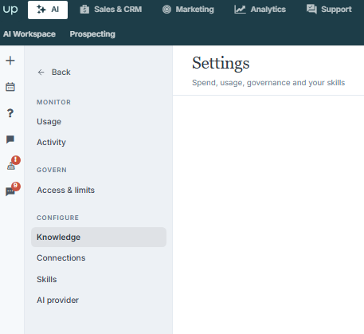
Task: Open the Sales & CRM tab
Action: tap(111, 10)
